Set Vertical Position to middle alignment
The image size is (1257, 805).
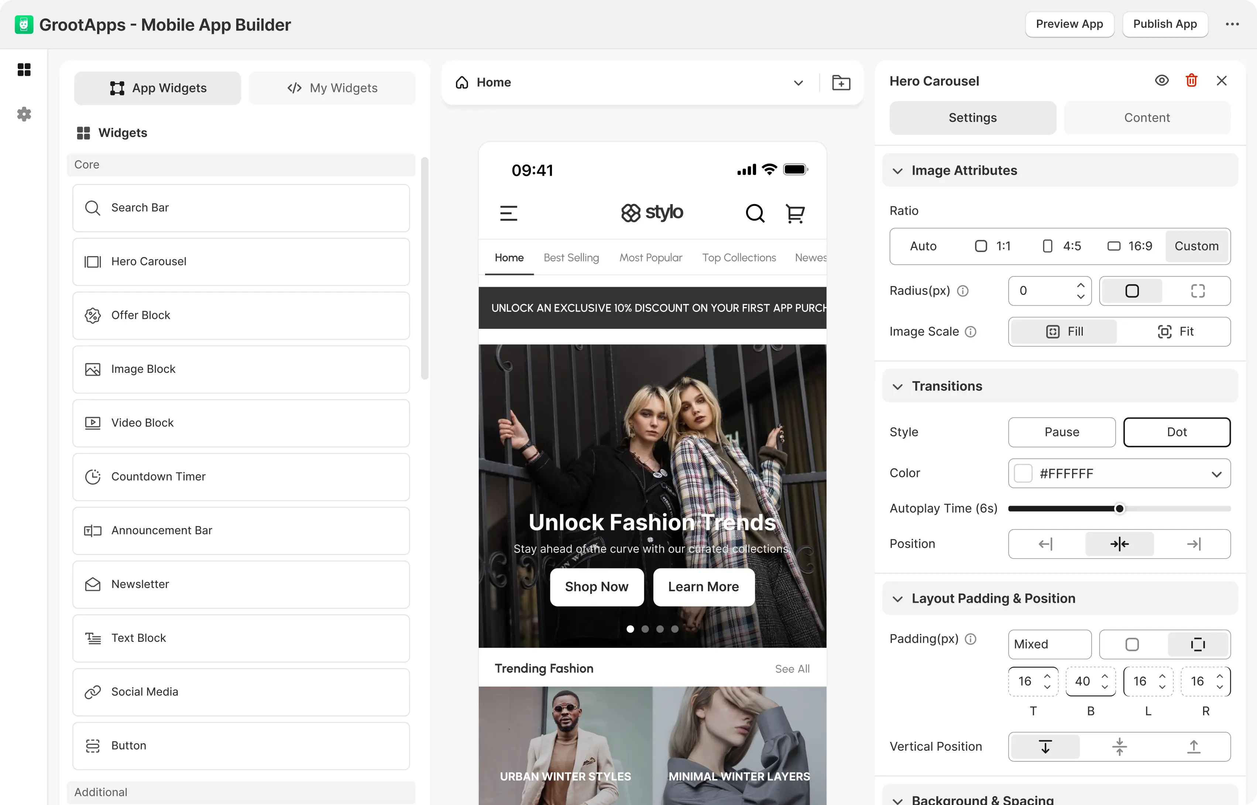(x=1119, y=746)
